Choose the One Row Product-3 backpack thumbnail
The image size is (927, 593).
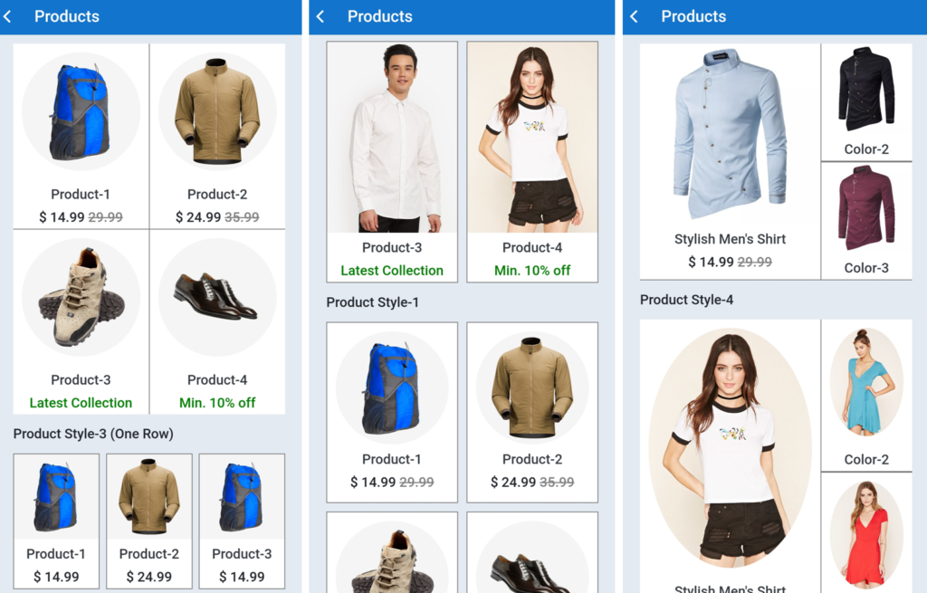[242, 497]
